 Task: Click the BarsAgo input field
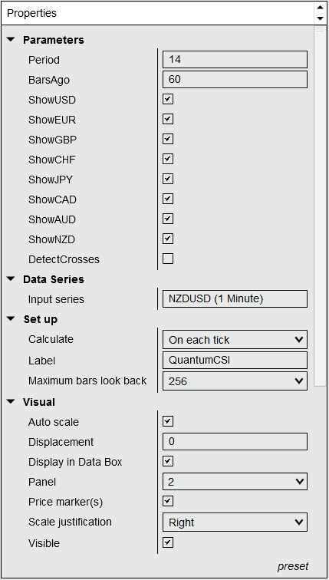point(235,80)
